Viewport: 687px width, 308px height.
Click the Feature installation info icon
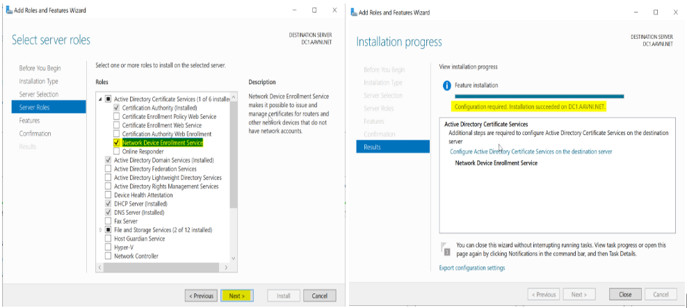click(x=446, y=86)
